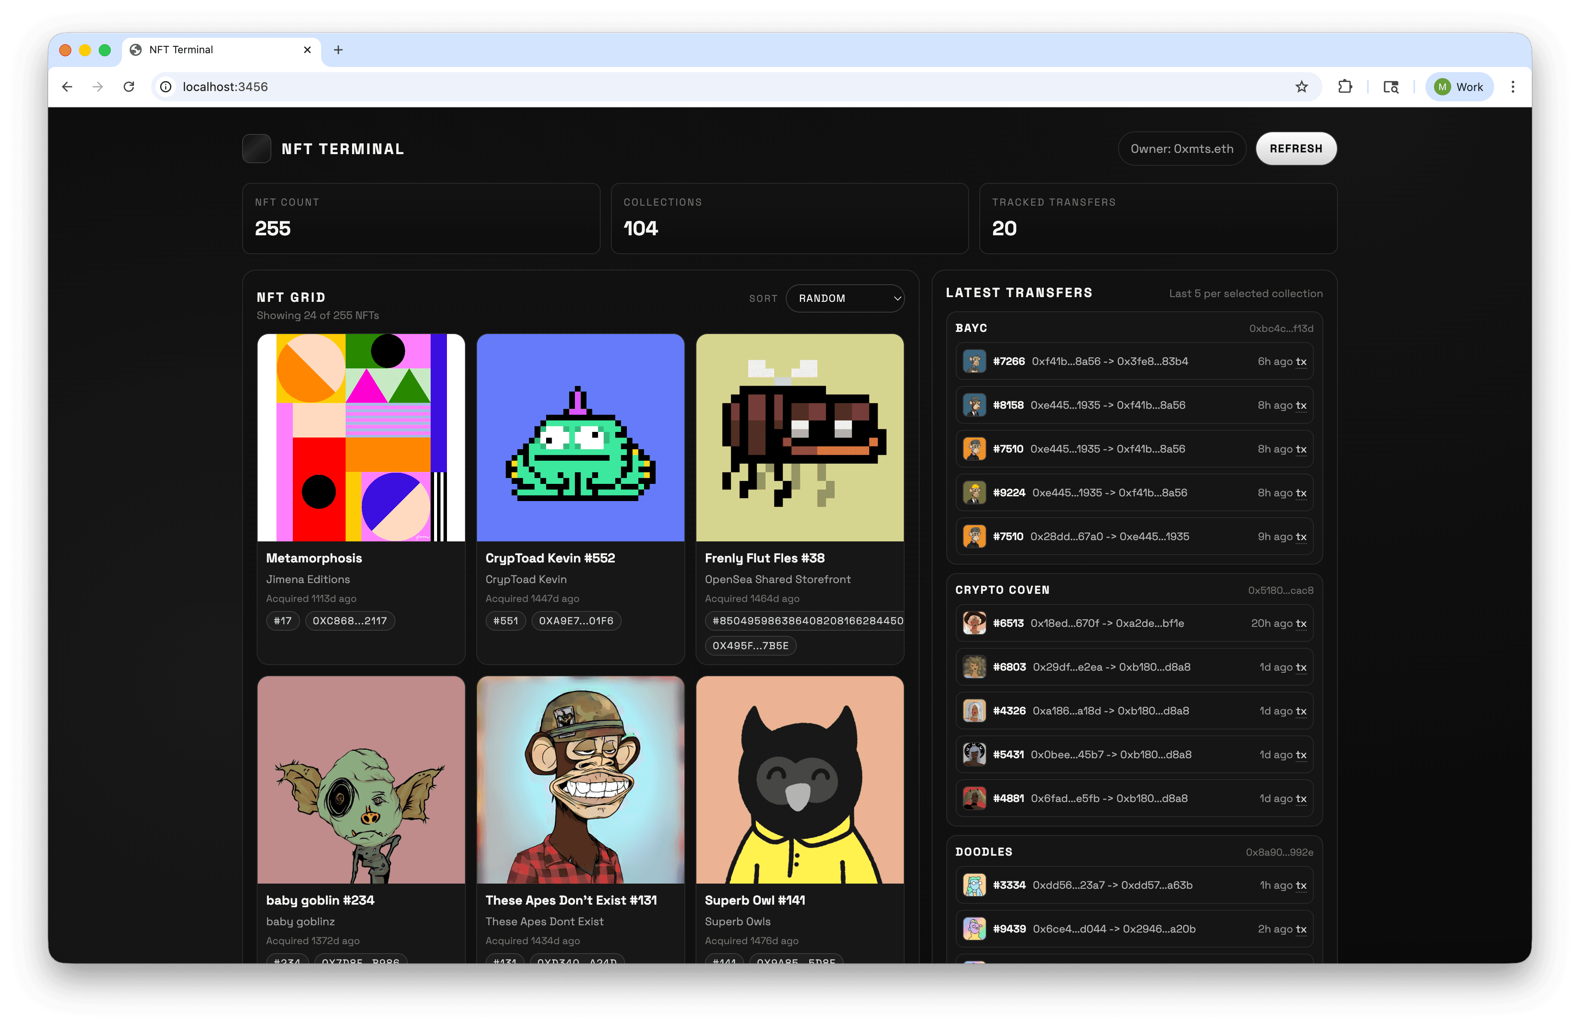
Task: Click the Owner: 0xmts.eth pill
Action: [1182, 149]
